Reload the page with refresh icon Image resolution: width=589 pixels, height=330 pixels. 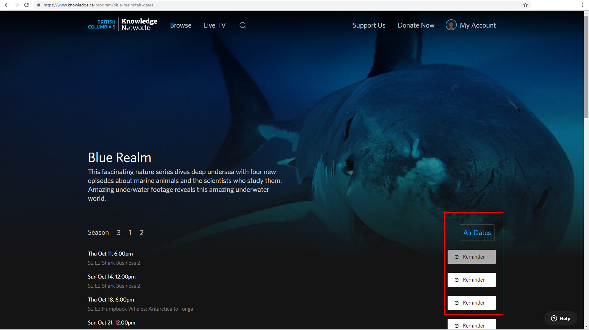coord(26,5)
